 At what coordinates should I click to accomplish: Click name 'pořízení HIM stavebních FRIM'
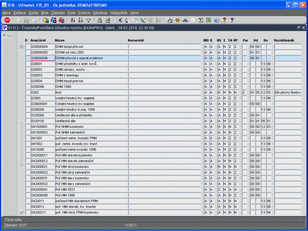click(x=91, y=201)
